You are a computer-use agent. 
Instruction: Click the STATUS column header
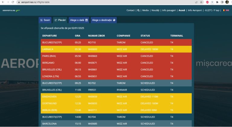point(145,36)
